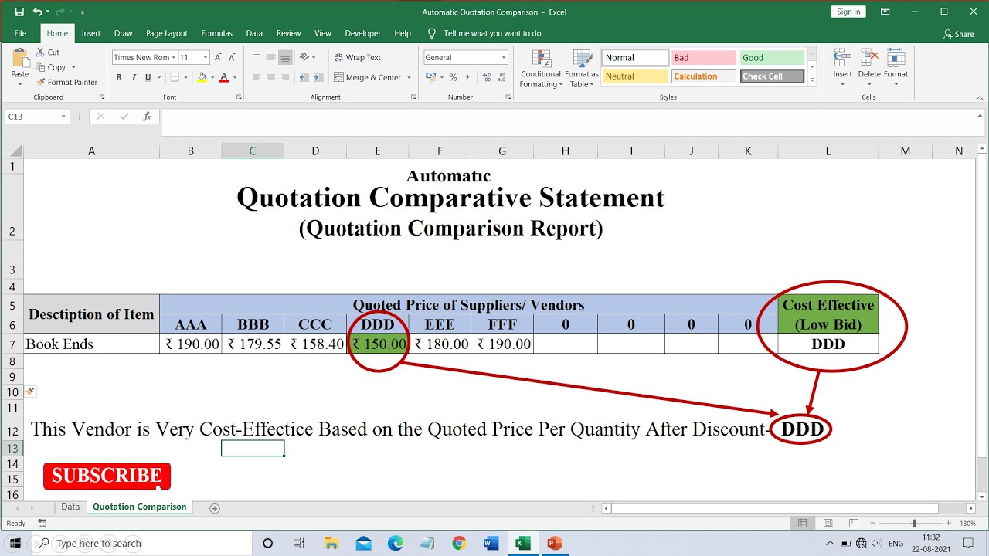Viewport: 989px width, 556px height.
Task: Toggle Underline formatting
Action: (148, 77)
